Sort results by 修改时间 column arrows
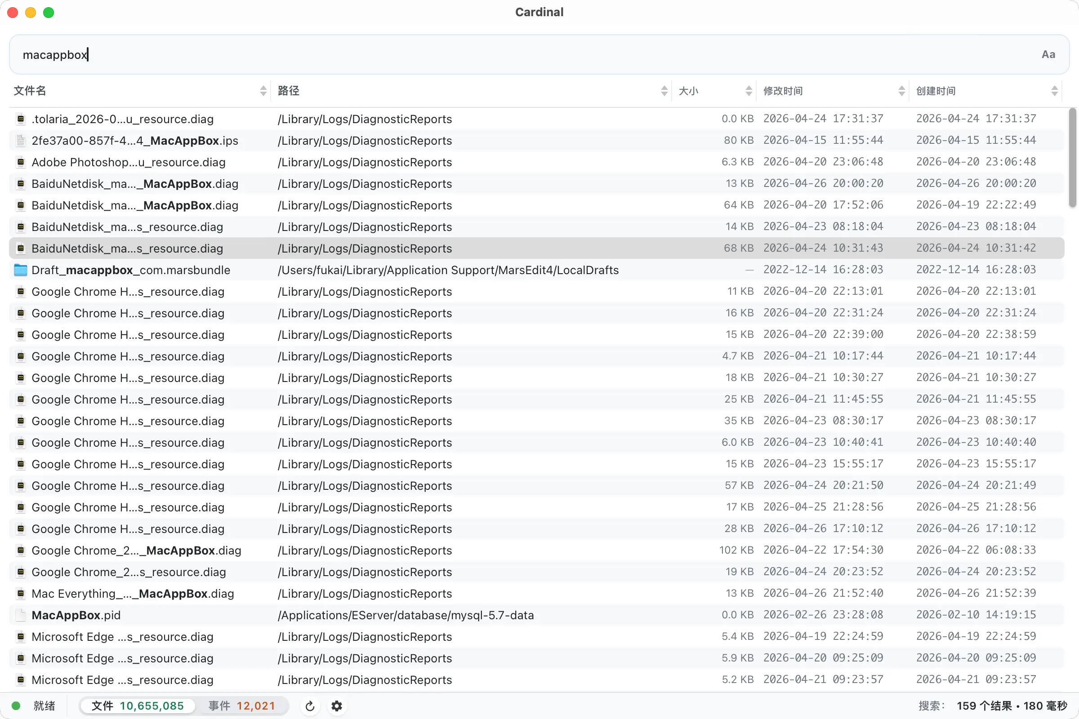The height and width of the screenshot is (719, 1079). point(901,91)
